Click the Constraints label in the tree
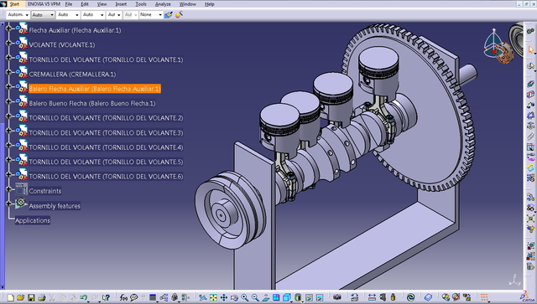This screenshot has height=304, width=537. (44, 191)
